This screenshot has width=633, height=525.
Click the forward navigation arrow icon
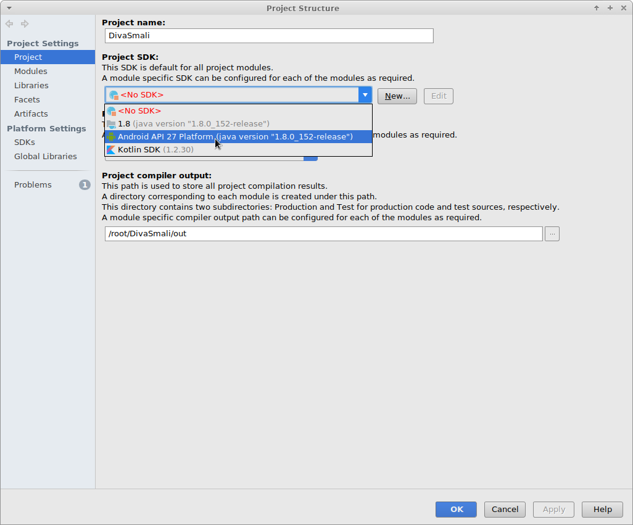click(x=25, y=24)
